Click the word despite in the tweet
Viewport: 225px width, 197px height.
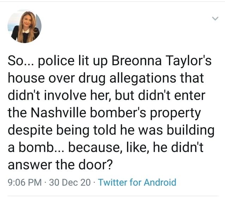(x=30, y=130)
